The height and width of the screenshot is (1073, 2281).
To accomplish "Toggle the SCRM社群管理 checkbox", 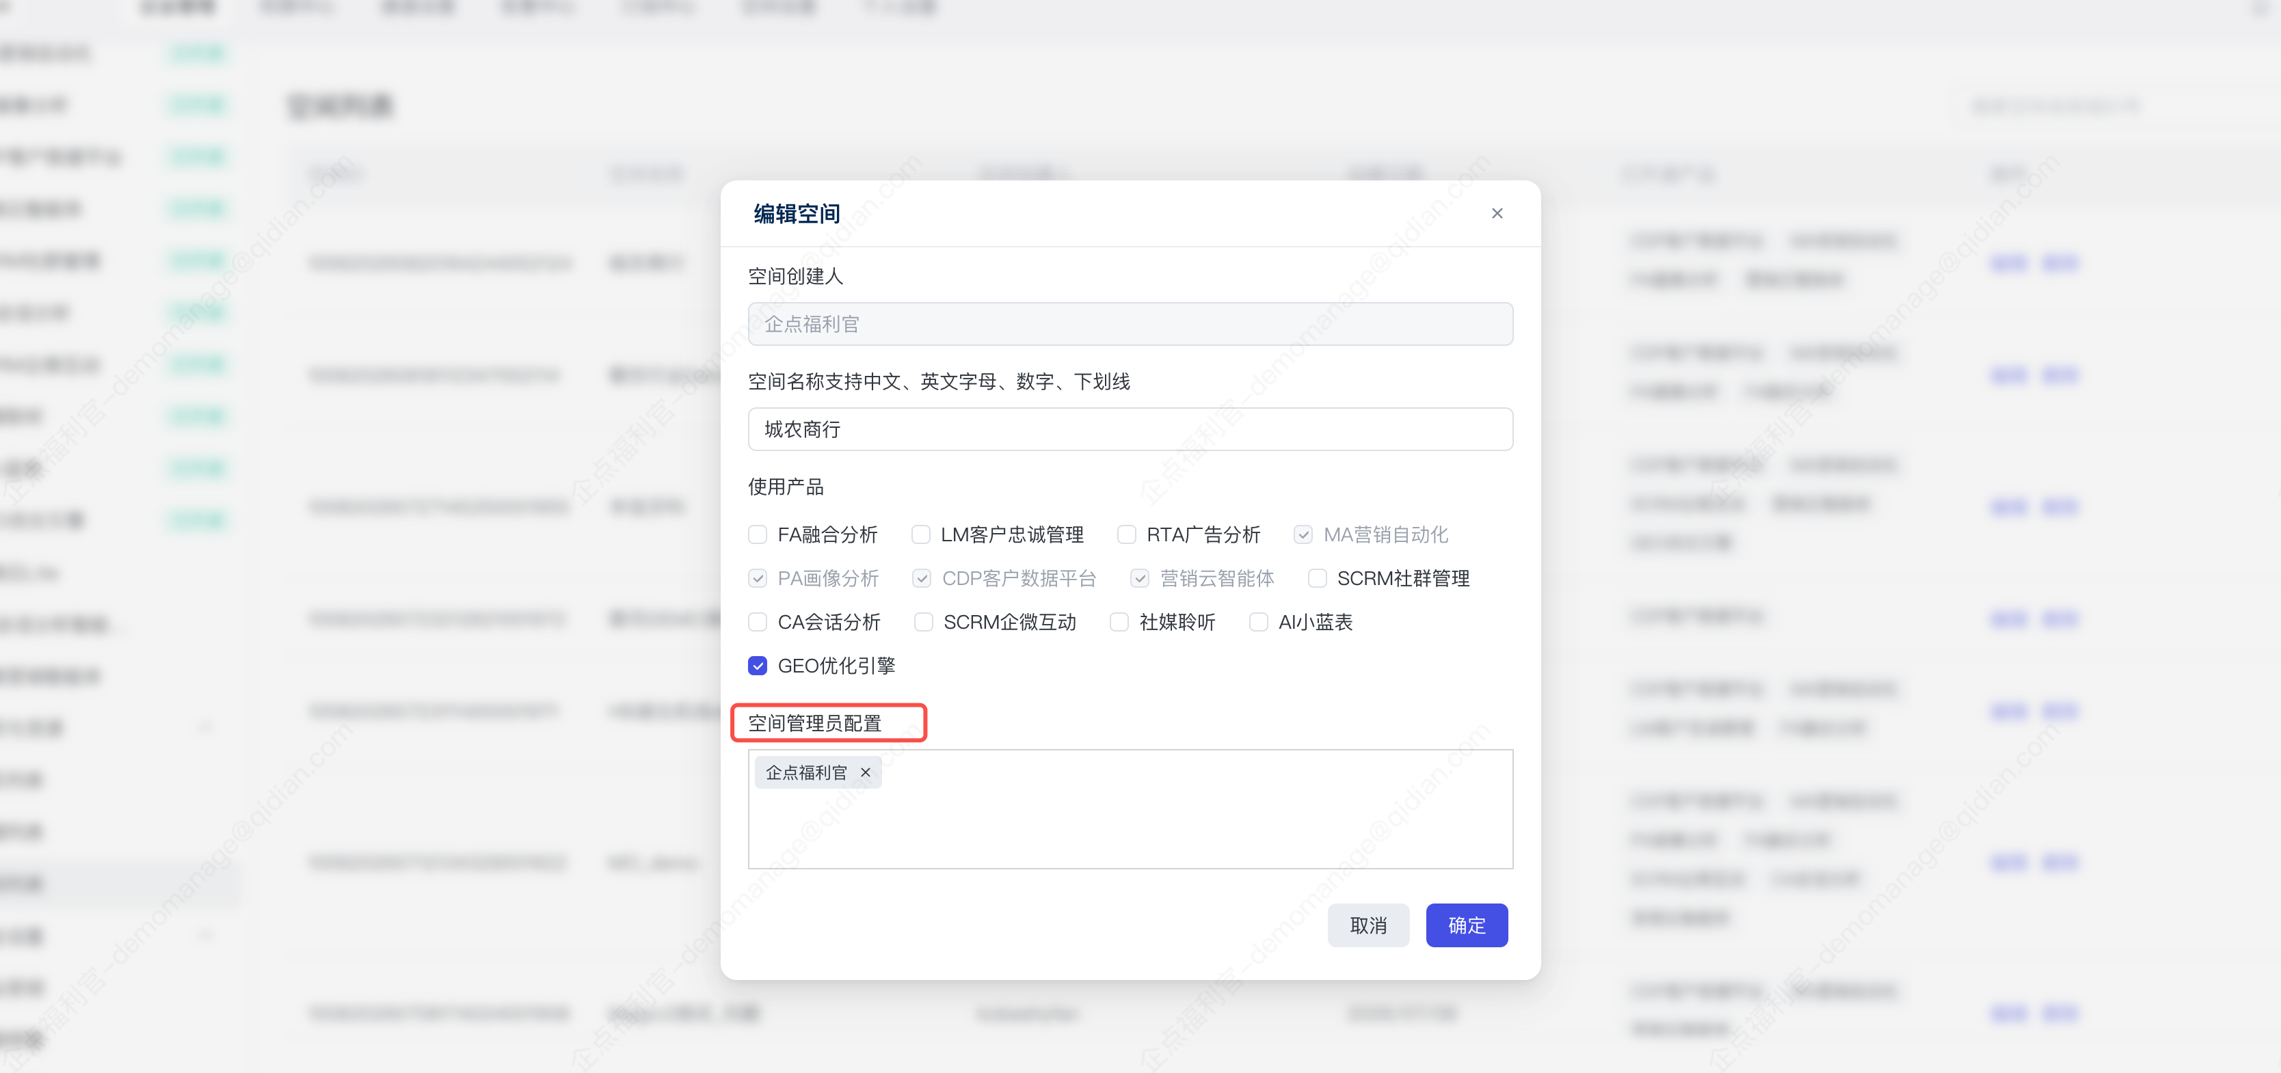I will (x=1317, y=578).
